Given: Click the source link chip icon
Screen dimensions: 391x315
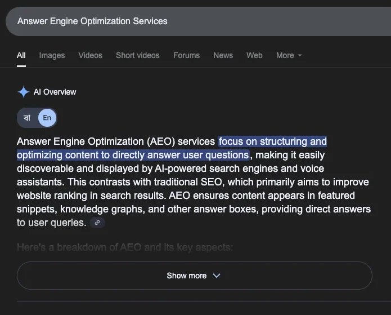Looking at the screenshot, I should tap(97, 223).
